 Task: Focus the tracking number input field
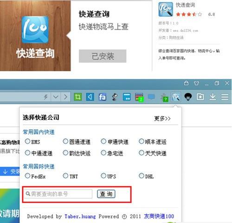click(x=58, y=194)
